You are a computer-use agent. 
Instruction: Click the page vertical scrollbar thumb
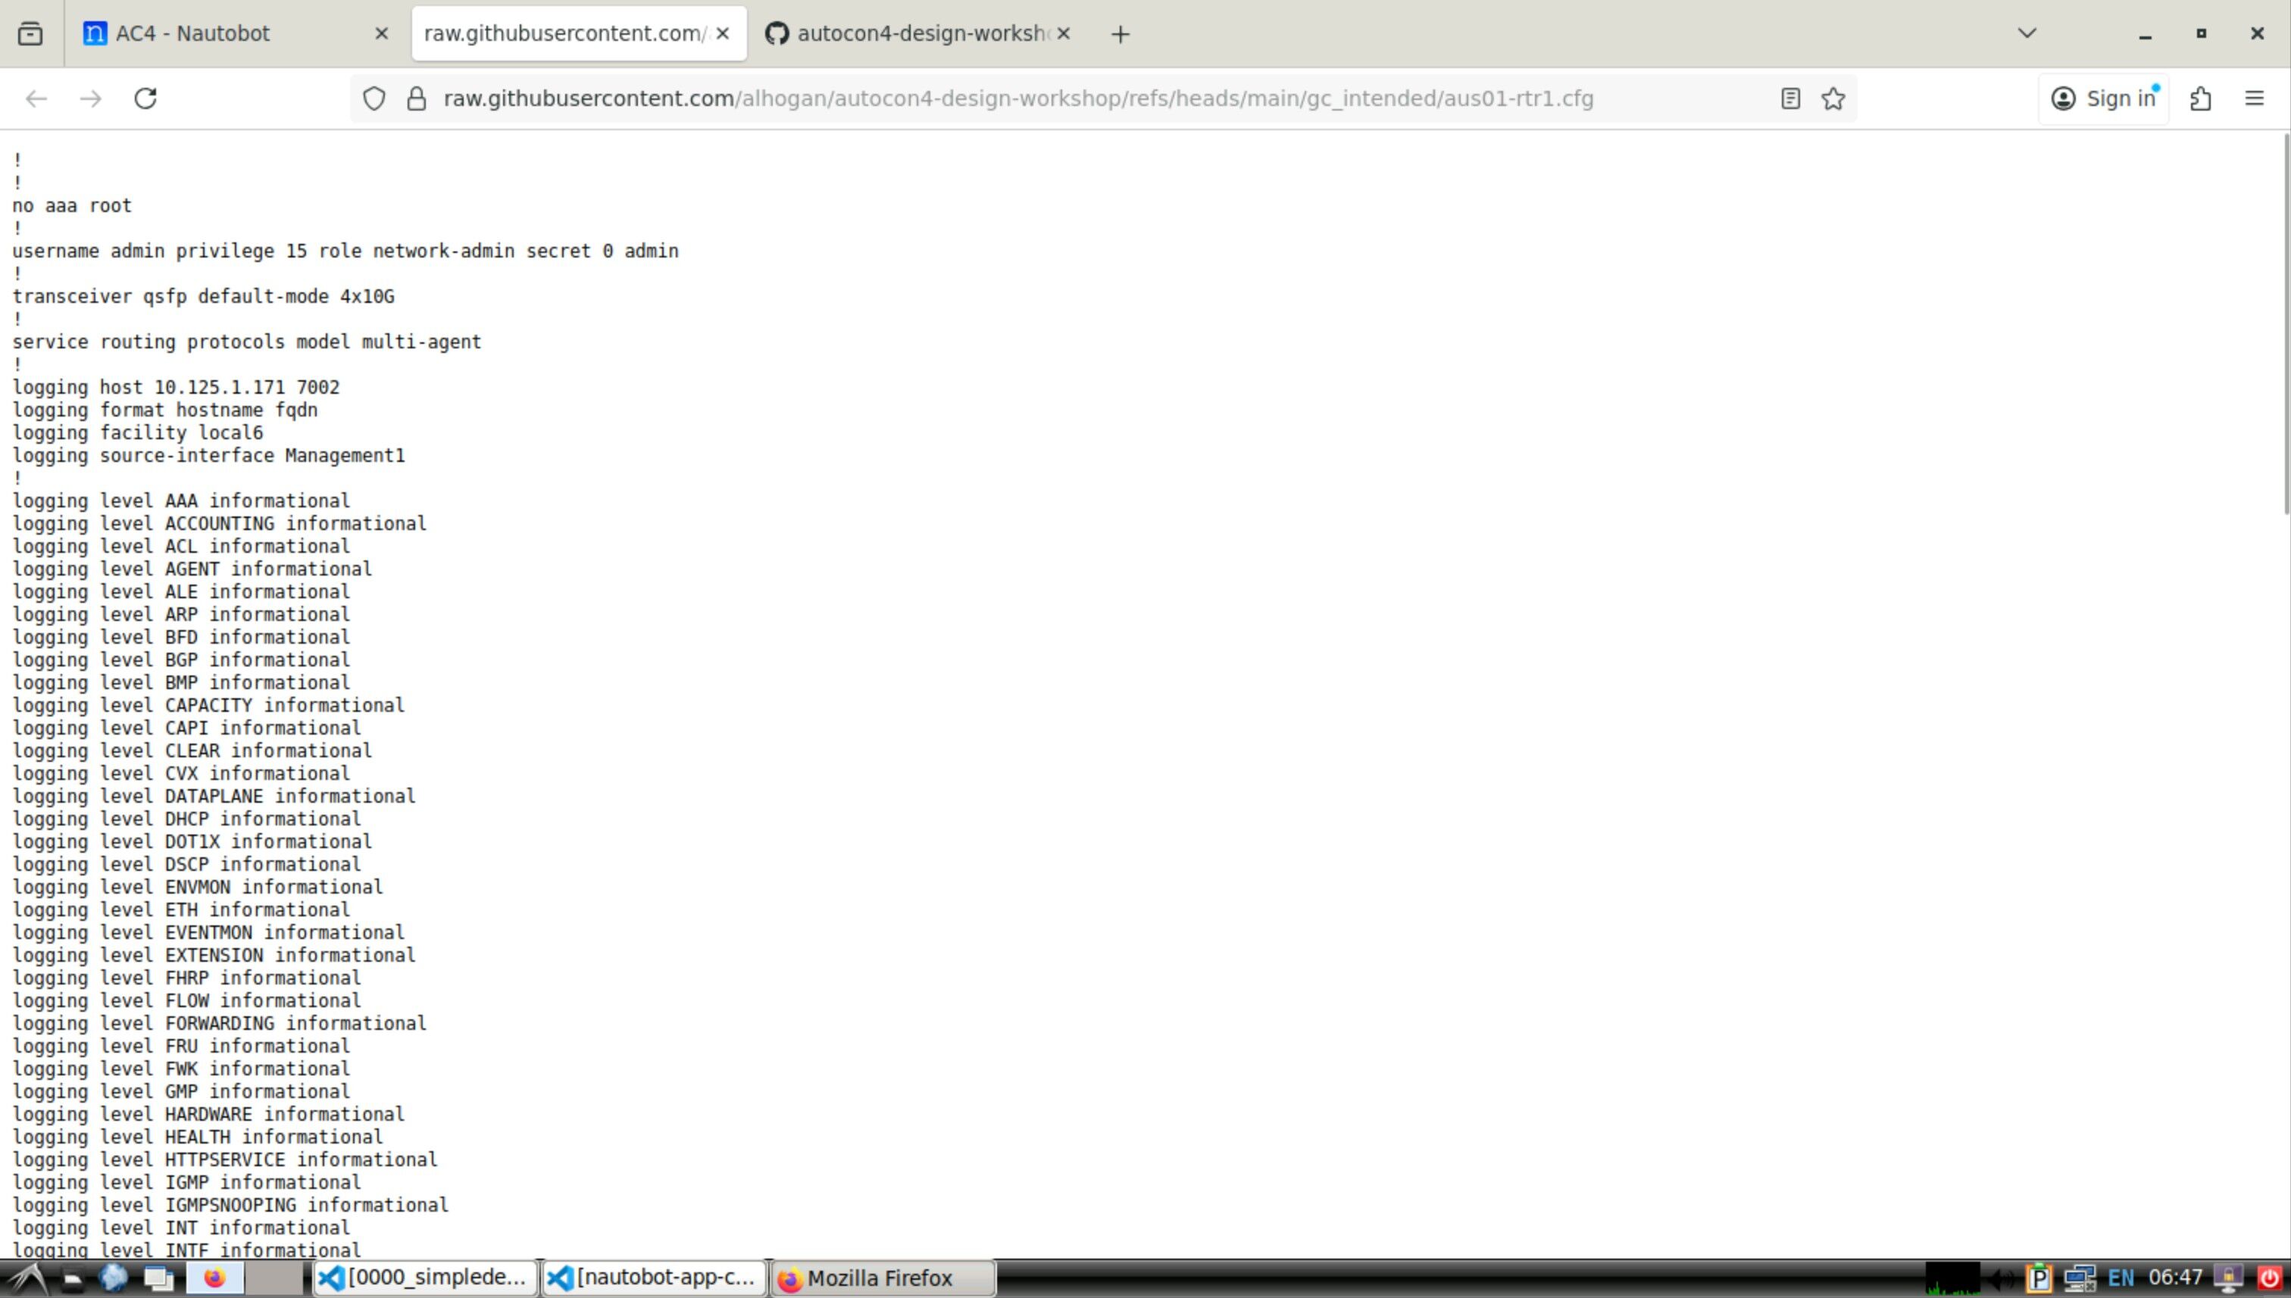pyautogui.click(x=2286, y=326)
